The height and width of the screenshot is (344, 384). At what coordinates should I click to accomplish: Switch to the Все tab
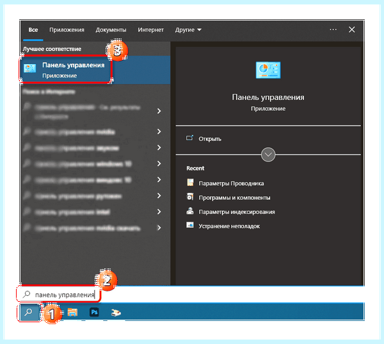[x=33, y=30]
